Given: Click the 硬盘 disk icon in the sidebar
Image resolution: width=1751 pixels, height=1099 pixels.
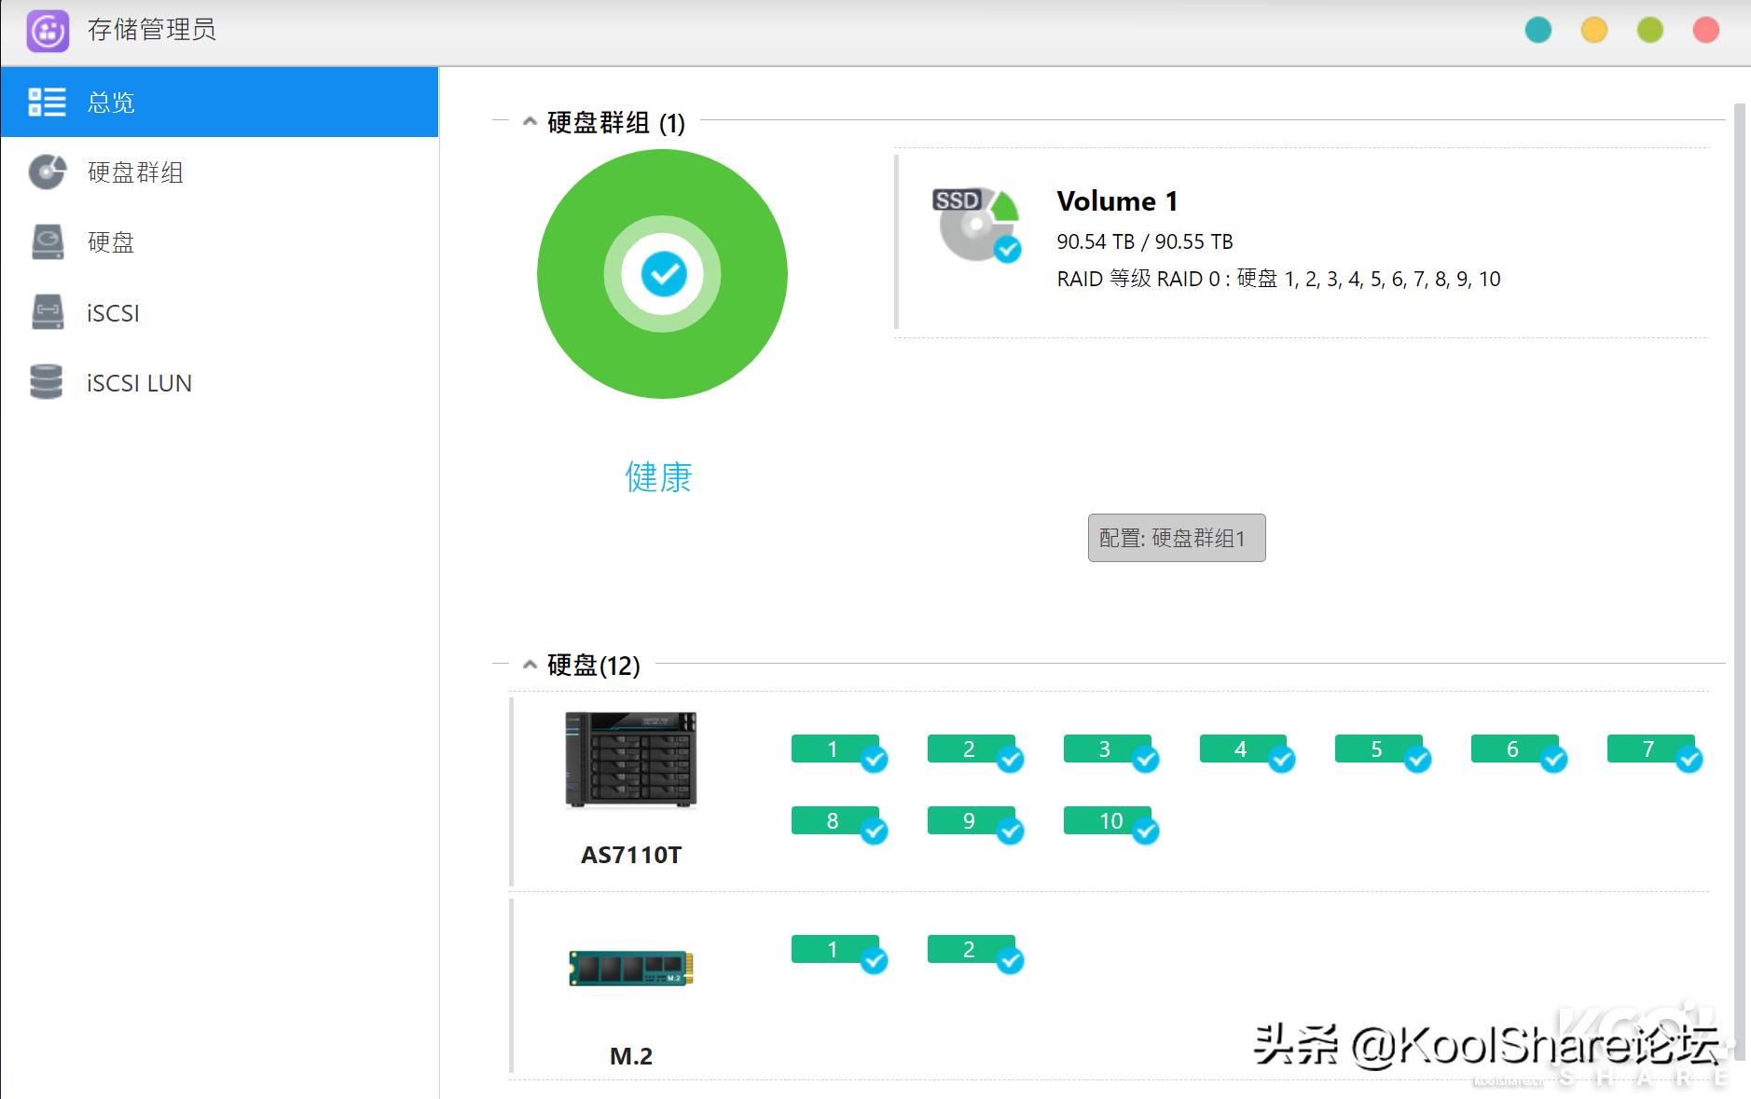Looking at the screenshot, I should 47,242.
